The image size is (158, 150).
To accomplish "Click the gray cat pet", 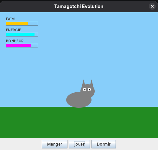I will [80, 94].
